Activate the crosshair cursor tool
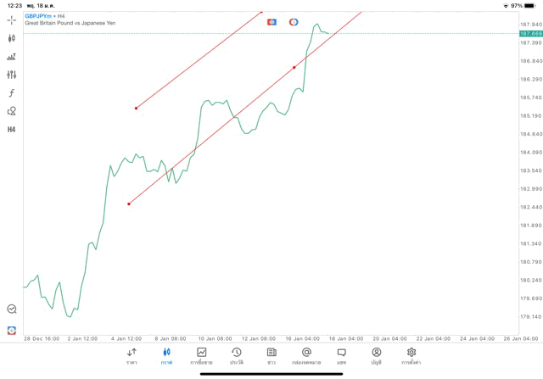Screen dimensions: 543x379 tap(12, 20)
